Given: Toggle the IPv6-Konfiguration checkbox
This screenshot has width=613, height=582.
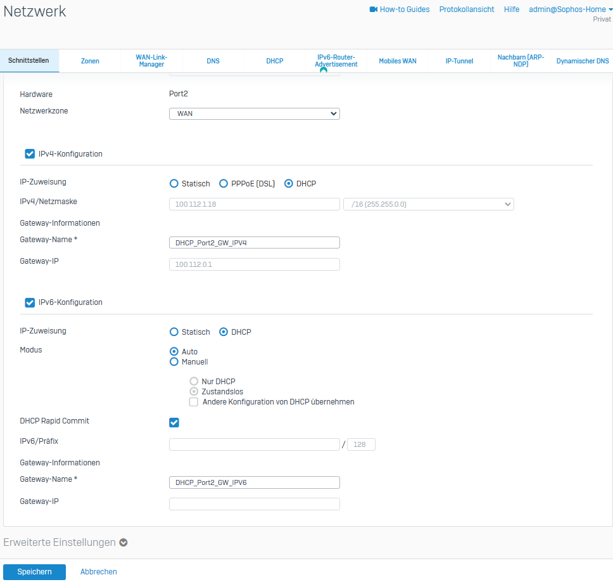Looking at the screenshot, I should coord(30,302).
